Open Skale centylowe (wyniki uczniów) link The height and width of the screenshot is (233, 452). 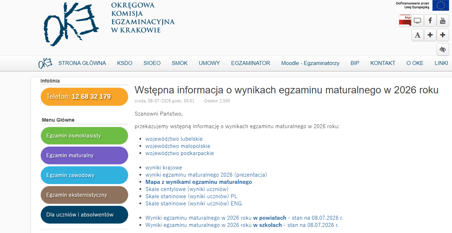click(187, 189)
